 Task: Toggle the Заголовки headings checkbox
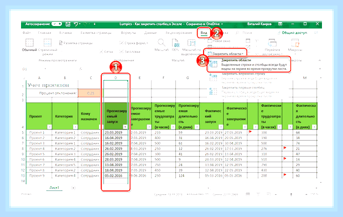[121, 51]
